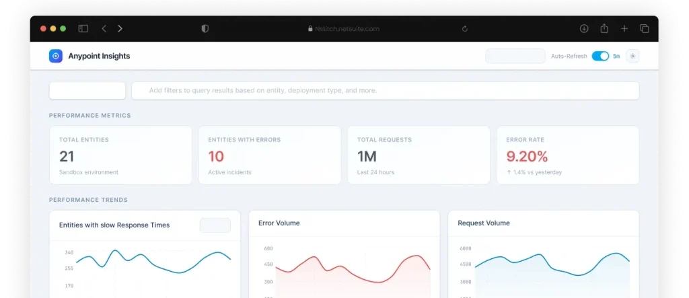Click the Error Volume chart title
The height and width of the screenshot is (298, 689).
279,223
